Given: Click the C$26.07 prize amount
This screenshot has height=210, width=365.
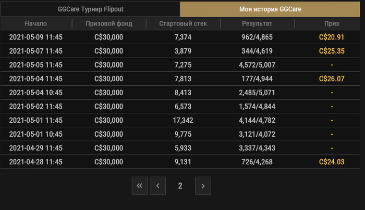Looking at the screenshot, I should pos(332,79).
